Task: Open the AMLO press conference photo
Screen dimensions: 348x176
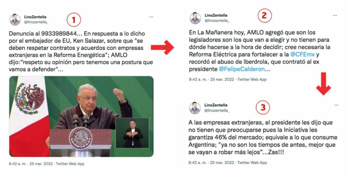Action: coord(81,116)
